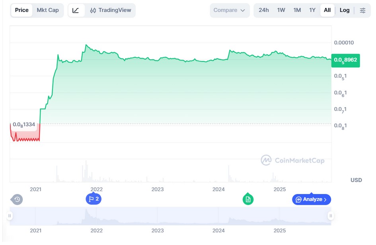This screenshot has height=245, width=376.
Task: Select the Price tab
Action: [22, 10]
